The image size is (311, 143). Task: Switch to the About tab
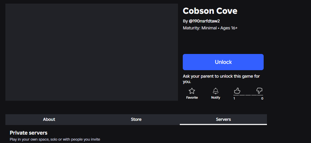click(49, 119)
